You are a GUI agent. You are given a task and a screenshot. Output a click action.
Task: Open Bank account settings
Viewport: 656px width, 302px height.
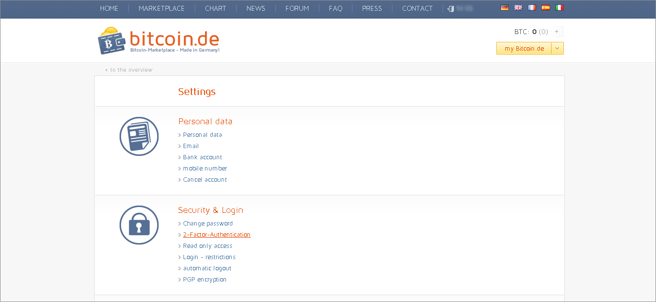point(203,157)
